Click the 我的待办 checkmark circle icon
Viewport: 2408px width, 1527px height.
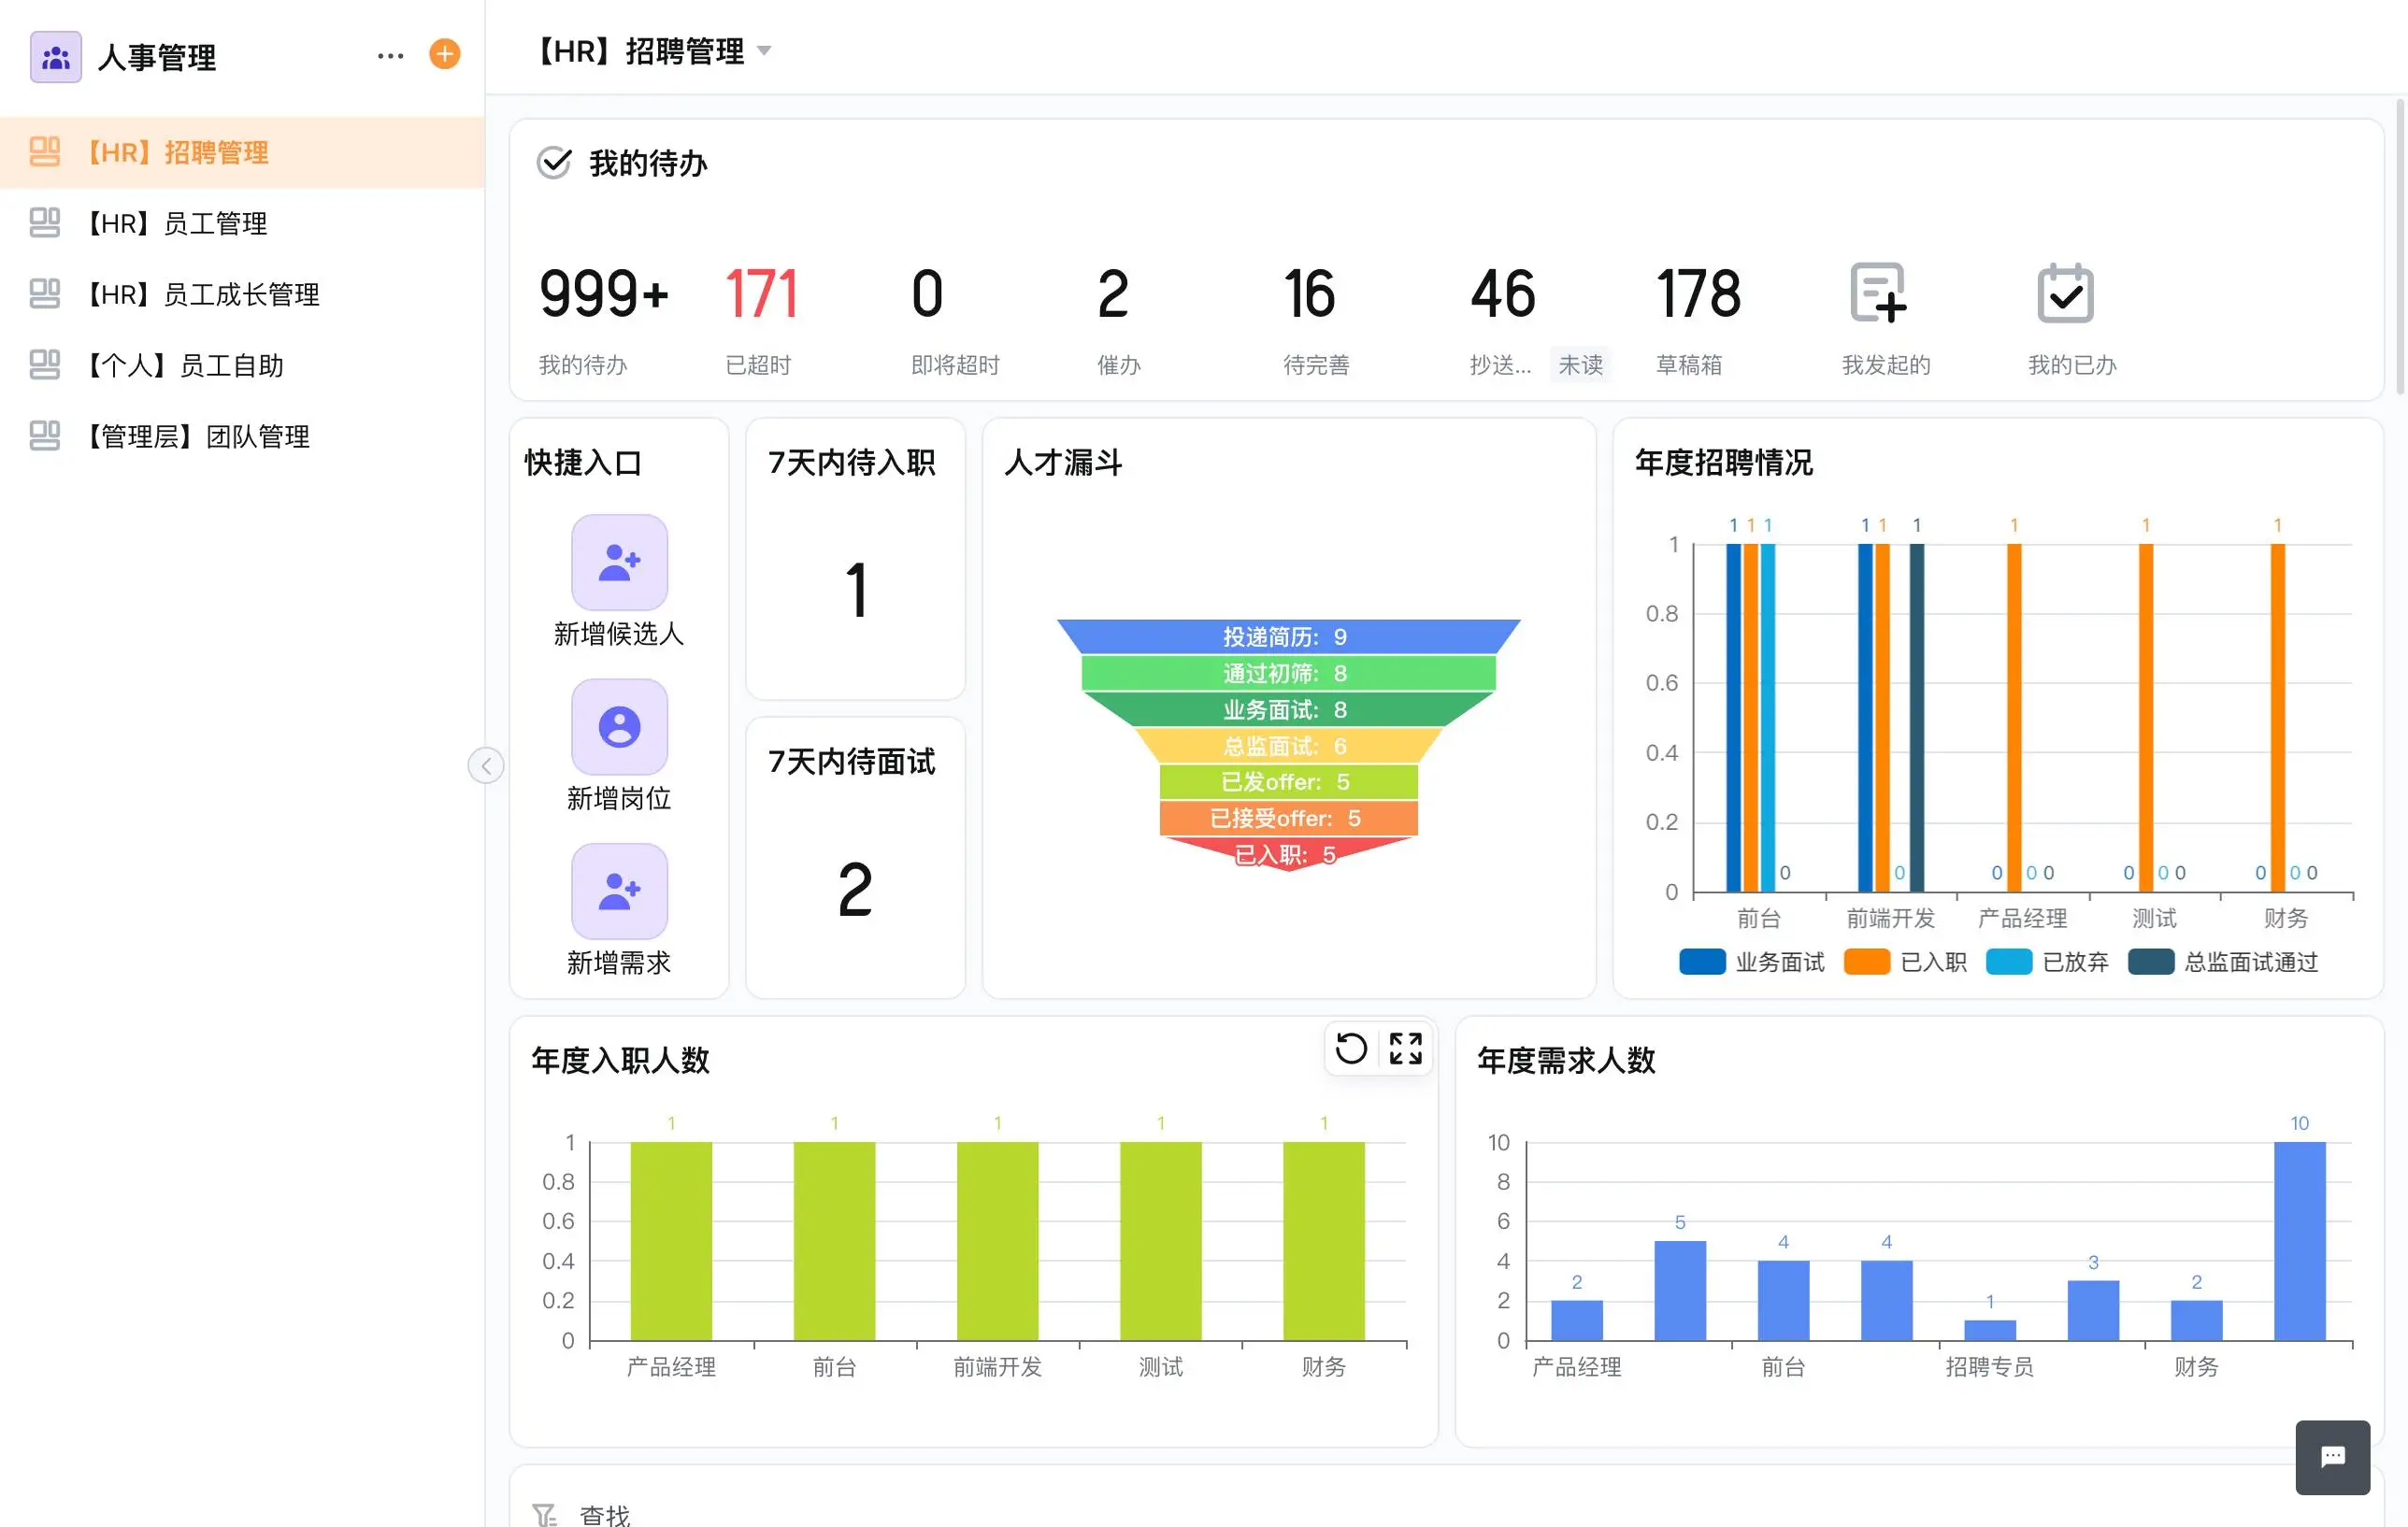(554, 162)
